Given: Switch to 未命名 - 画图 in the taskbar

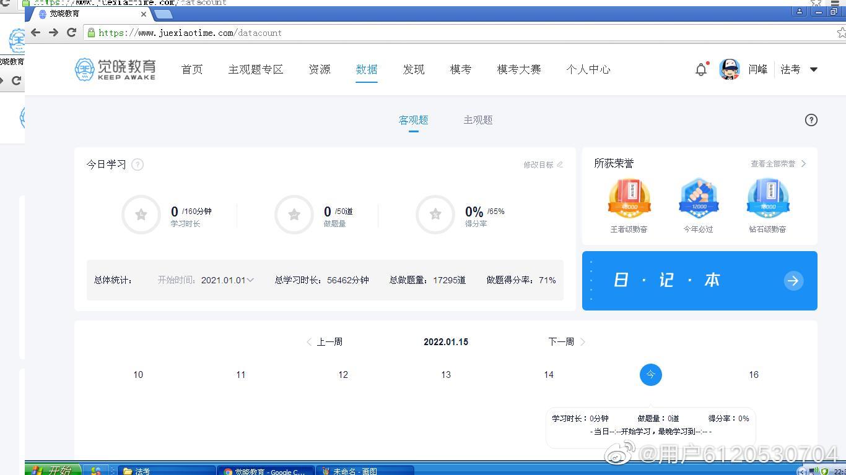Looking at the screenshot, I should [364, 471].
